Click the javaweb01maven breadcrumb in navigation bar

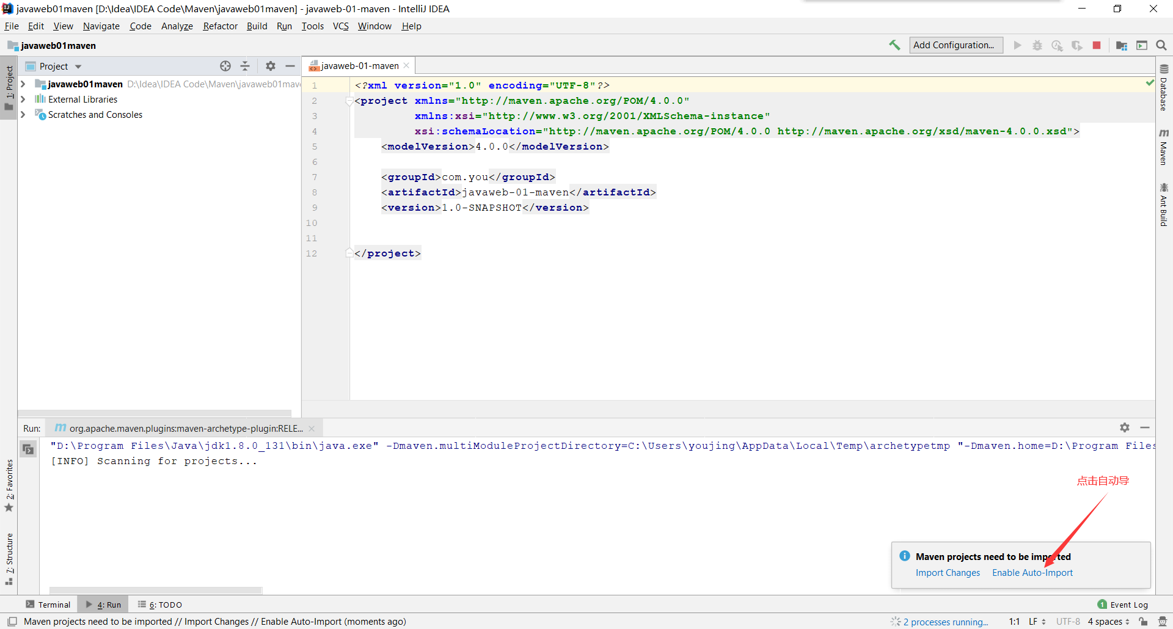click(52, 46)
